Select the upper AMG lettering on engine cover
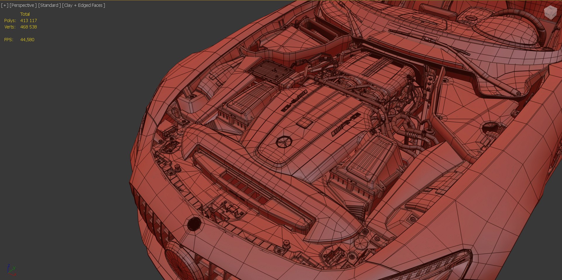562x280 pixels. tap(294, 100)
